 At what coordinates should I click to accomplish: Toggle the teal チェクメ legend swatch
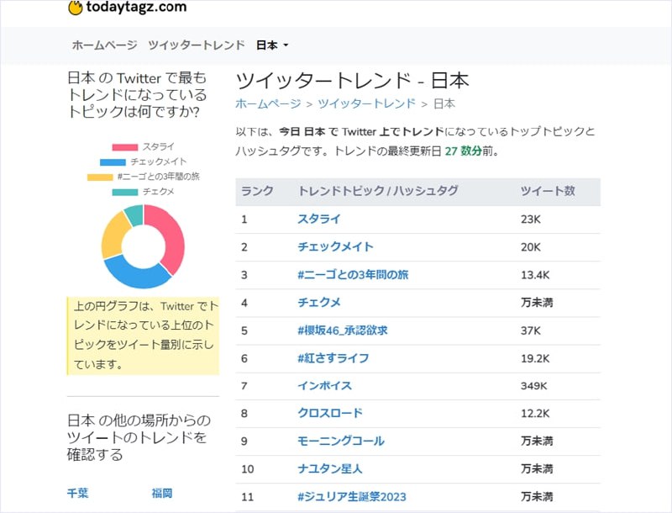pyautogui.click(x=124, y=192)
